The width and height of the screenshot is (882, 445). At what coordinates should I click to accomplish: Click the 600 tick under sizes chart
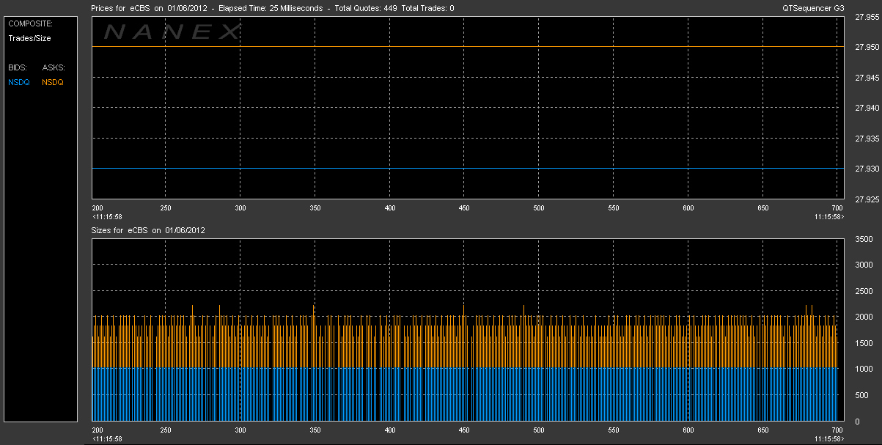point(688,430)
